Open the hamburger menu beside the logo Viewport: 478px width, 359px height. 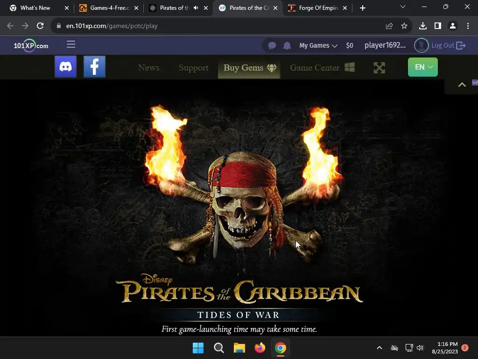click(71, 44)
